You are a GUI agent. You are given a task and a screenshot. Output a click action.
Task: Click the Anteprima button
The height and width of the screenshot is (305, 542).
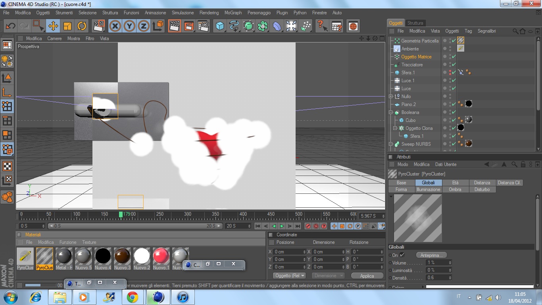pyautogui.click(x=432, y=255)
